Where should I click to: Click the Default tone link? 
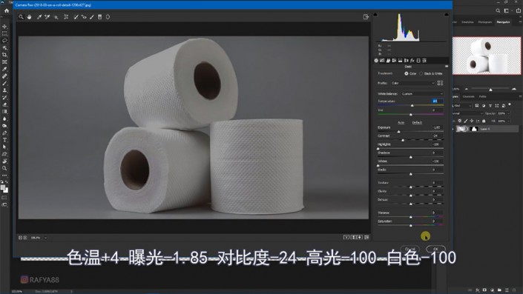tap(417, 122)
